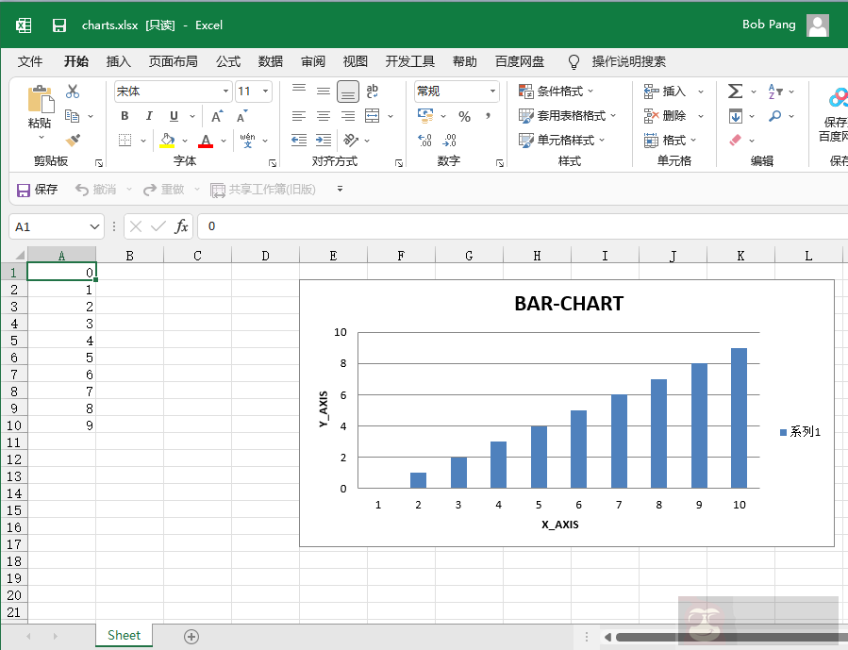Expand the number format 常规 dropdown
Image resolution: width=848 pixels, height=650 pixels.
click(492, 92)
